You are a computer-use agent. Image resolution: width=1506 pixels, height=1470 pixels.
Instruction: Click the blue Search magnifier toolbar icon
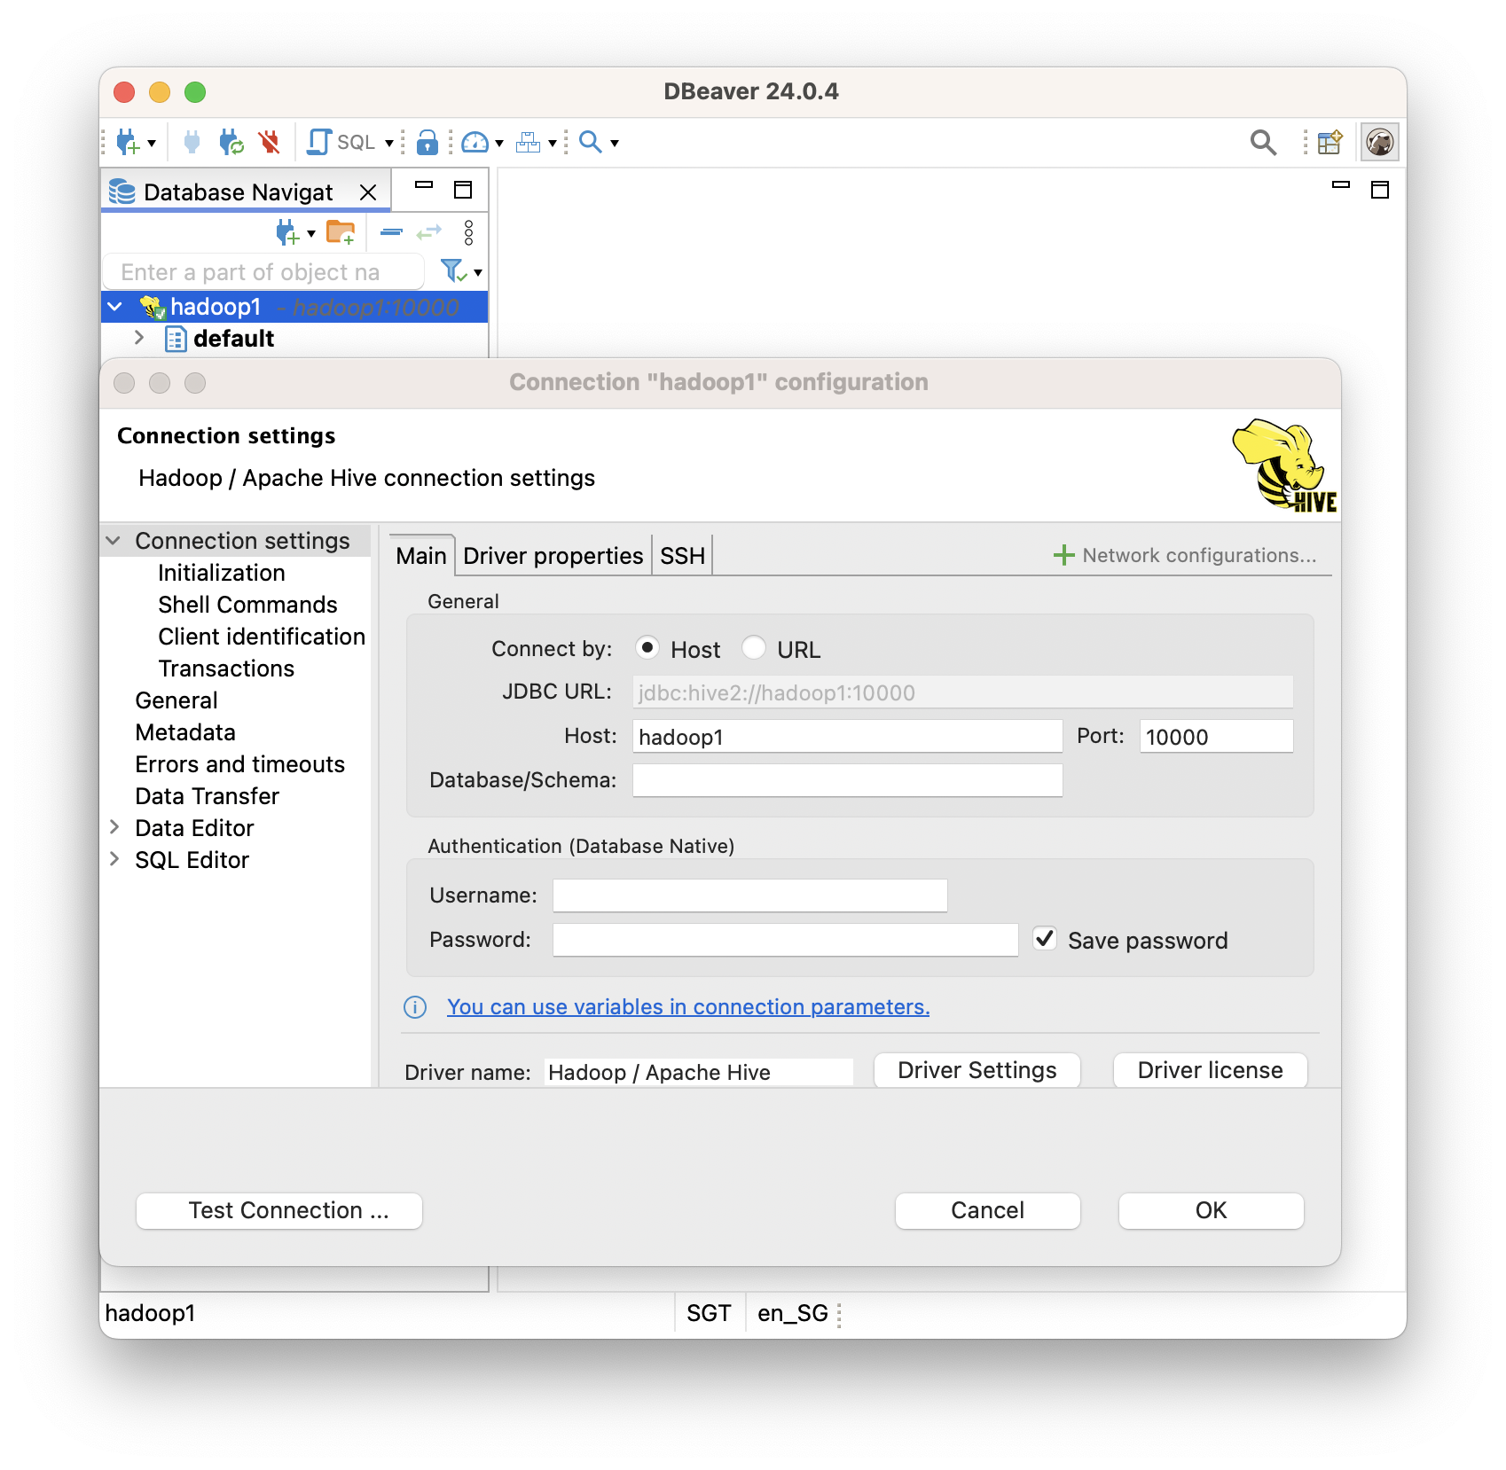coord(590,142)
